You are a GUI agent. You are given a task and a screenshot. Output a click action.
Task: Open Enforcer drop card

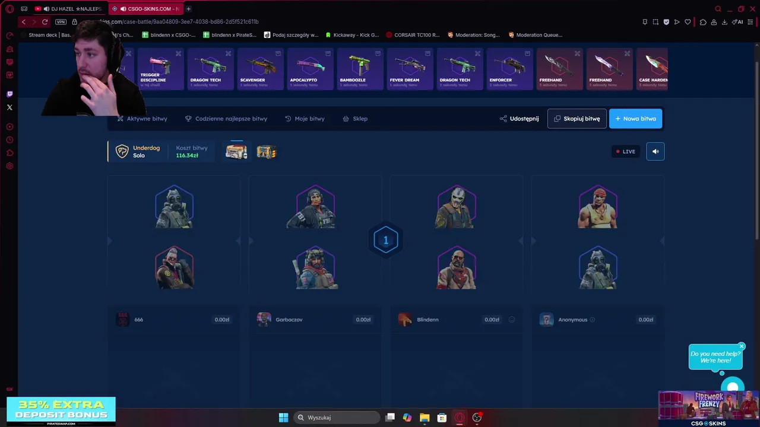tap(509, 69)
